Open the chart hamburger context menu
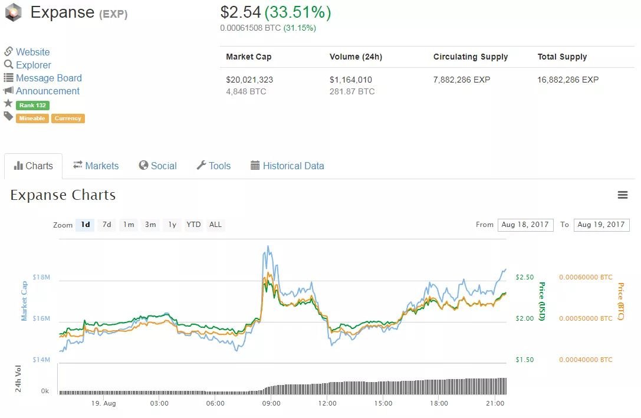 click(x=622, y=195)
